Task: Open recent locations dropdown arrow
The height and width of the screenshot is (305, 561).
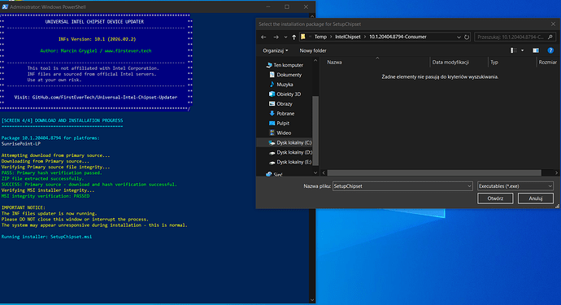Action: (285, 37)
